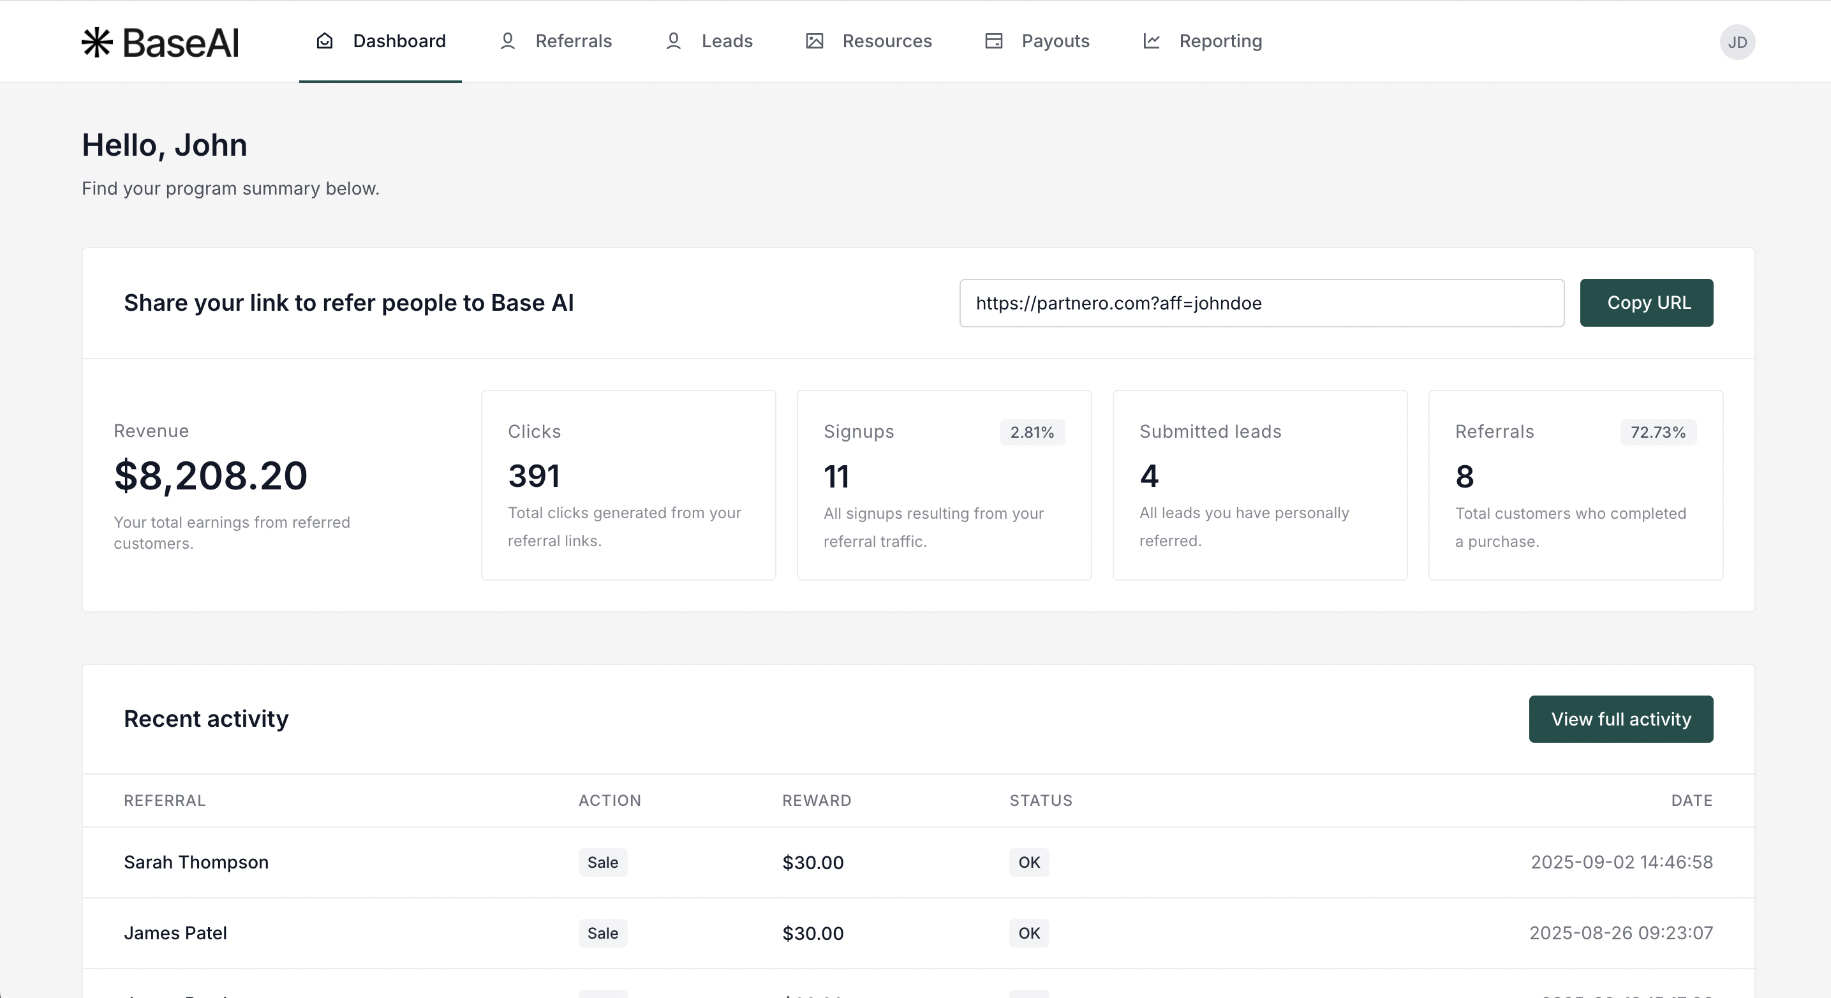Click the referral link URL field
This screenshot has height=998, width=1831.
[x=1261, y=303]
